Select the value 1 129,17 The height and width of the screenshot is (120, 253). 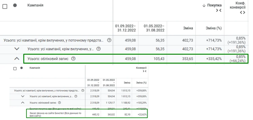pos(110,103)
